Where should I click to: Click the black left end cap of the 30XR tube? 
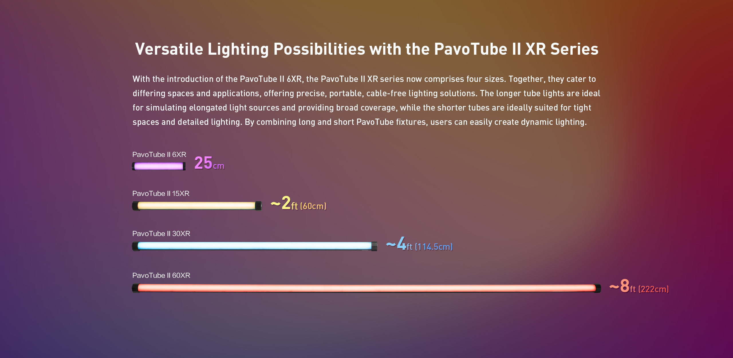click(x=135, y=246)
